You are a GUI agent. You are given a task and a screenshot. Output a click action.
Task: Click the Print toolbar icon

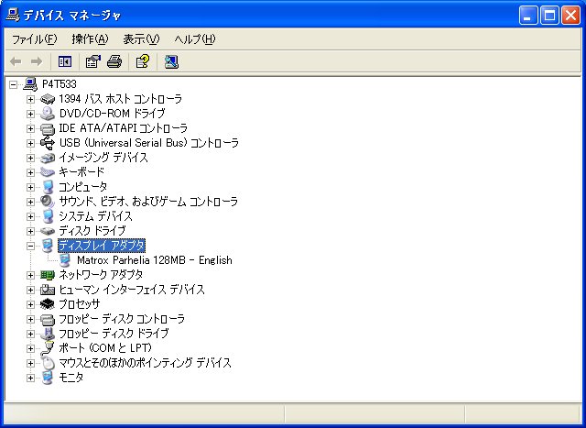[x=114, y=61]
